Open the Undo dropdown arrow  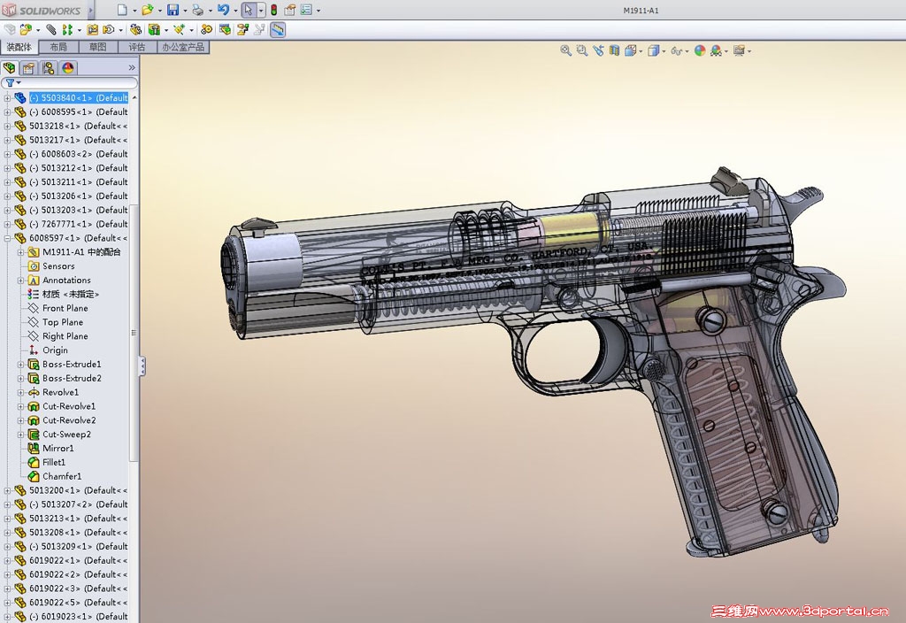pyautogui.click(x=235, y=11)
